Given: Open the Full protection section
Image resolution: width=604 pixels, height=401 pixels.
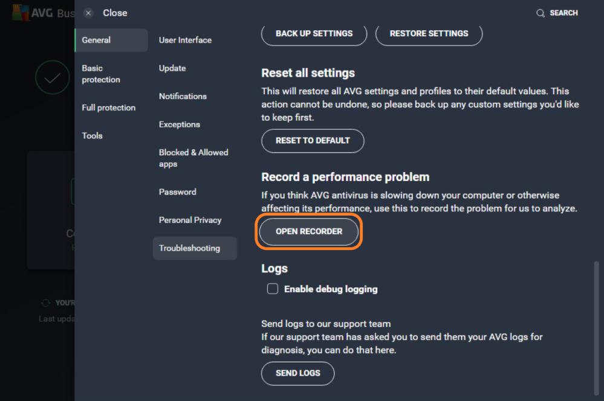Looking at the screenshot, I should point(108,107).
